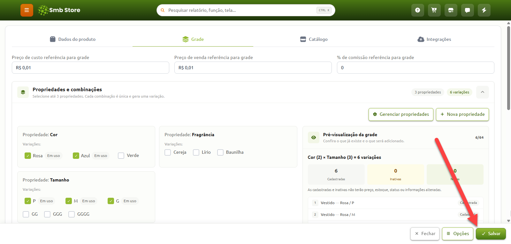The height and width of the screenshot is (244, 511).
Task: Enable the Cereja fragrance checkbox
Action: [168, 152]
